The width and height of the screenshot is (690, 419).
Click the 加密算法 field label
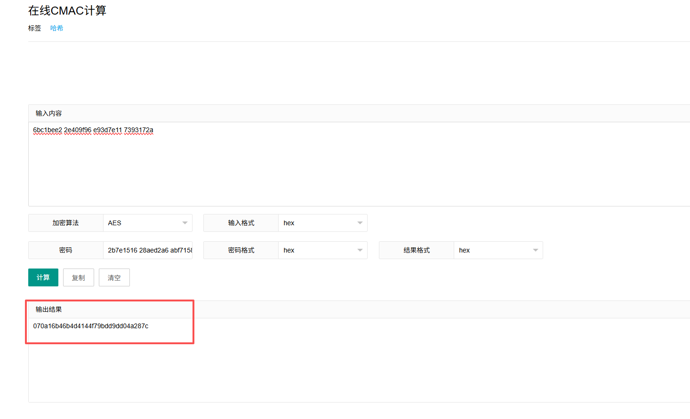pos(65,223)
